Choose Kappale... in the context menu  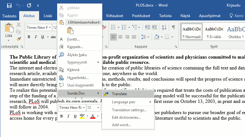(80, 47)
